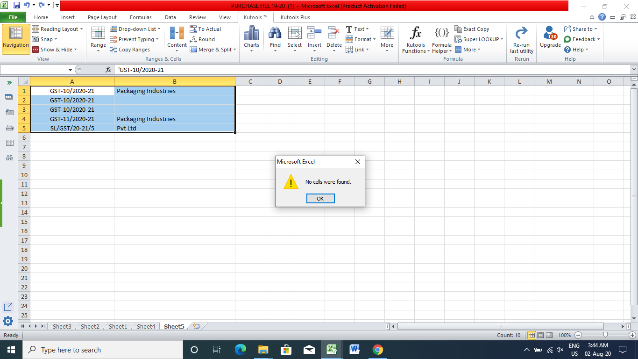Open the Kutools Delete tool
638x359 pixels.
(x=334, y=39)
